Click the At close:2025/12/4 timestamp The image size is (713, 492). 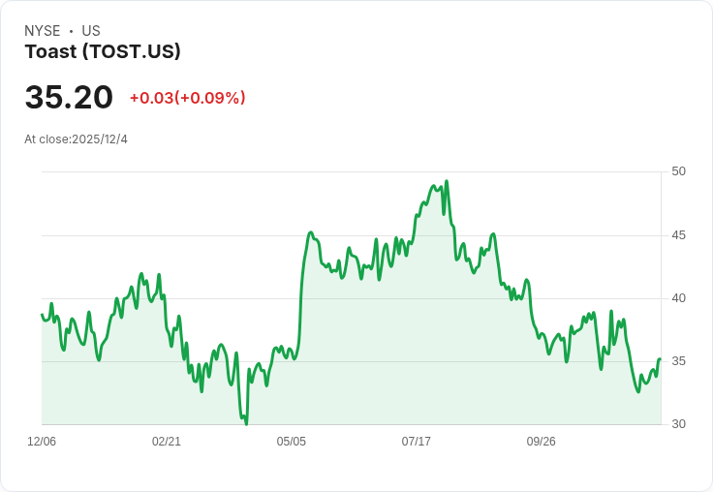pos(76,139)
